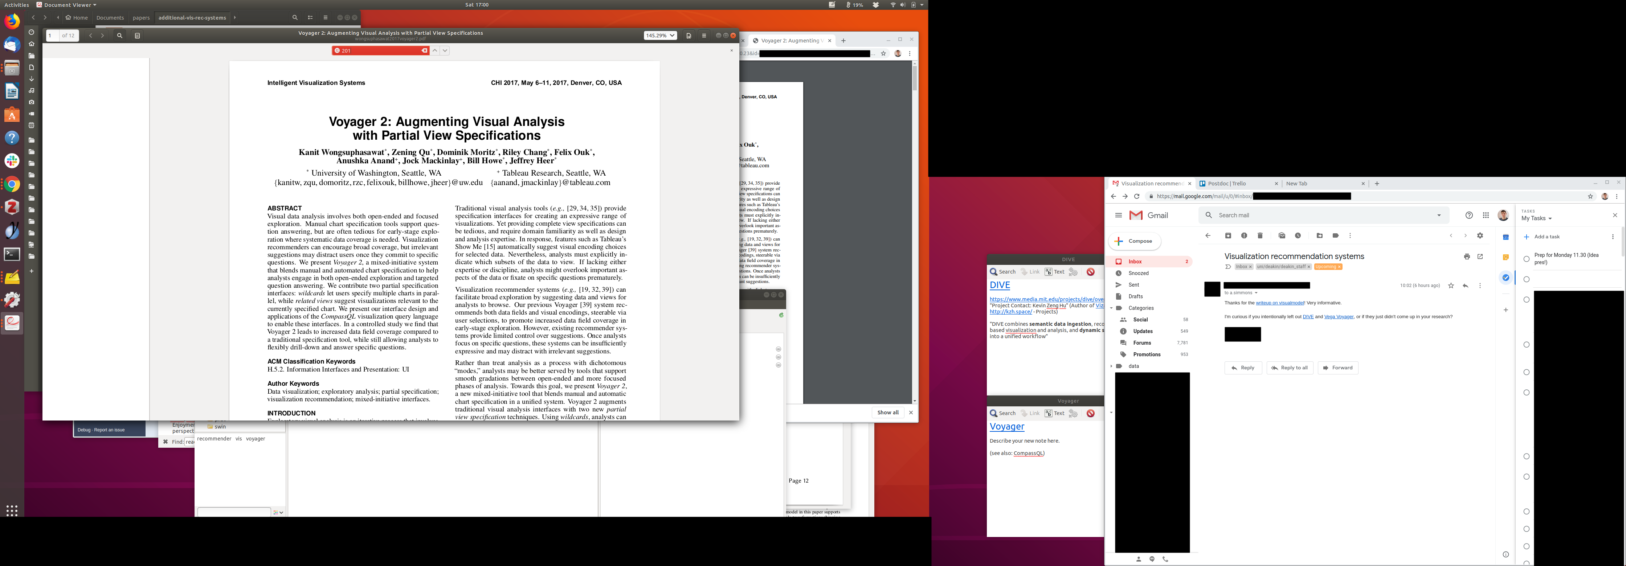Tick the empty second task circle

coord(1526,279)
